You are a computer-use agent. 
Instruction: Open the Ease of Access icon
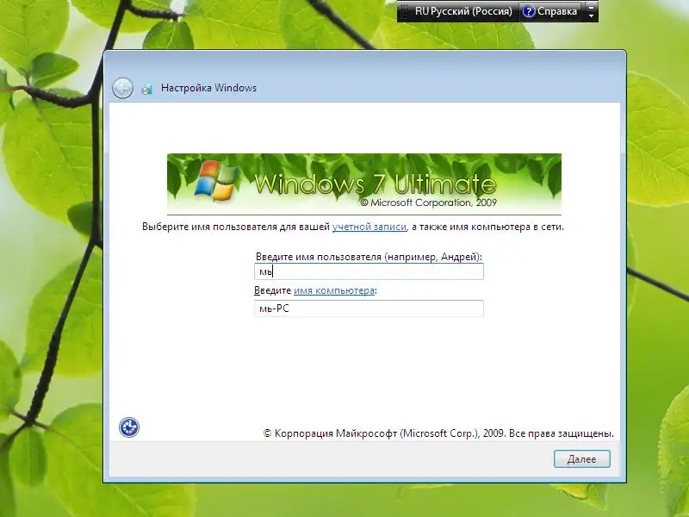(x=129, y=427)
